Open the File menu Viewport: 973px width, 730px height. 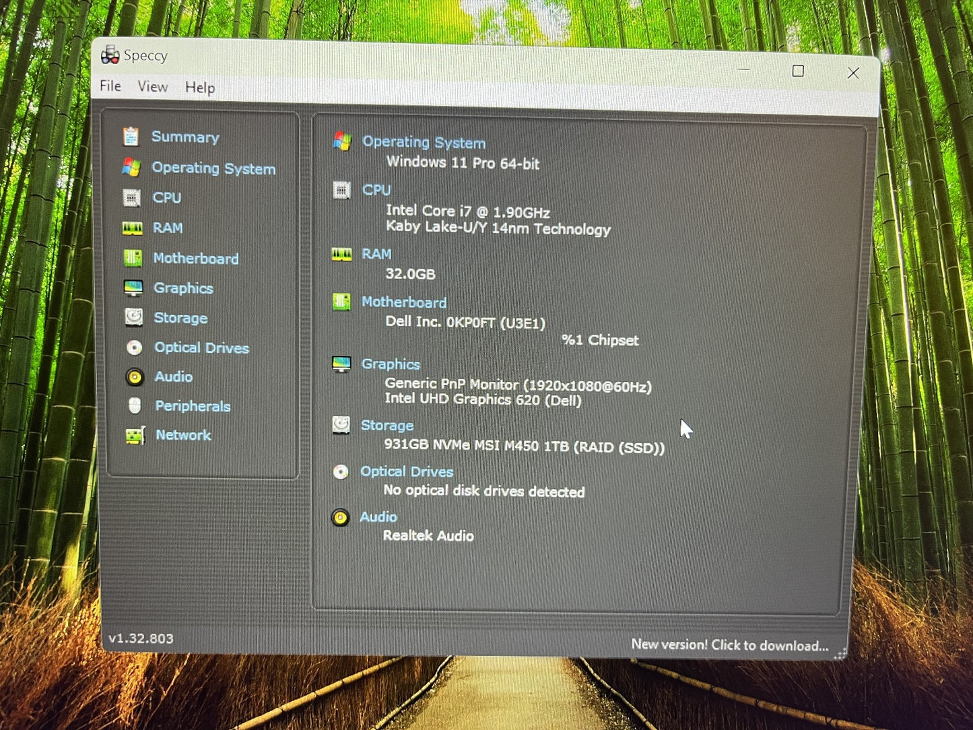click(110, 86)
